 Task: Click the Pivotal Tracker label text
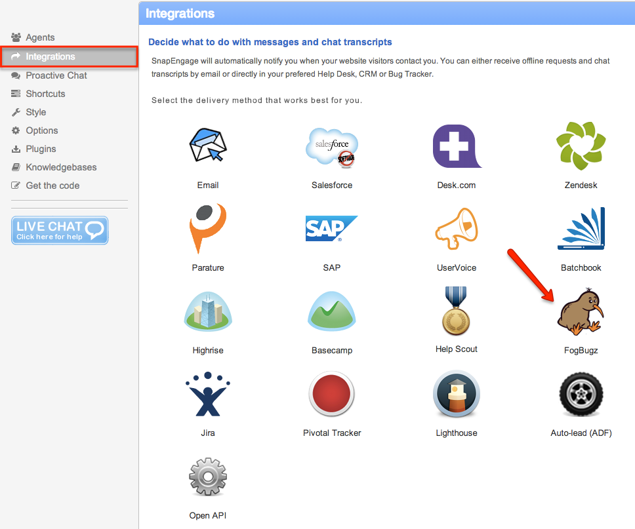332,433
